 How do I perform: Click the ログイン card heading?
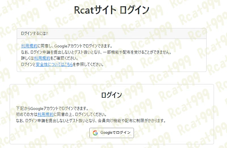112,95
